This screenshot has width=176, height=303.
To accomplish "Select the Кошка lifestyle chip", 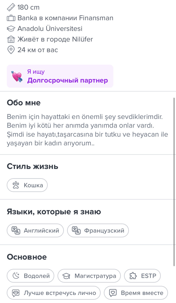I will coord(27,185).
